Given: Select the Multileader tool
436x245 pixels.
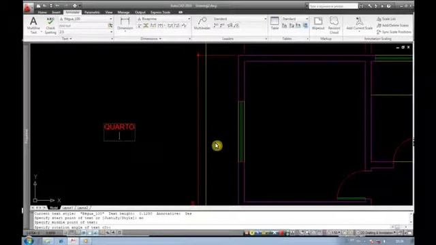Looking at the screenshot, I should [202, 24].
